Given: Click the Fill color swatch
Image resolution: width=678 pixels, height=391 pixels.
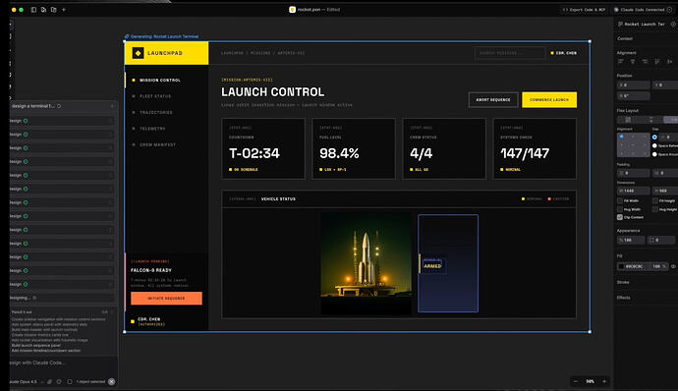Looking at the screenshot, I should 621,266.
